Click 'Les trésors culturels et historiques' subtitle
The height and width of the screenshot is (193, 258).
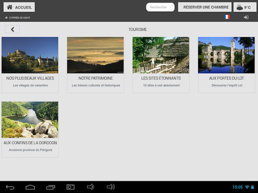tap(96, 85)
